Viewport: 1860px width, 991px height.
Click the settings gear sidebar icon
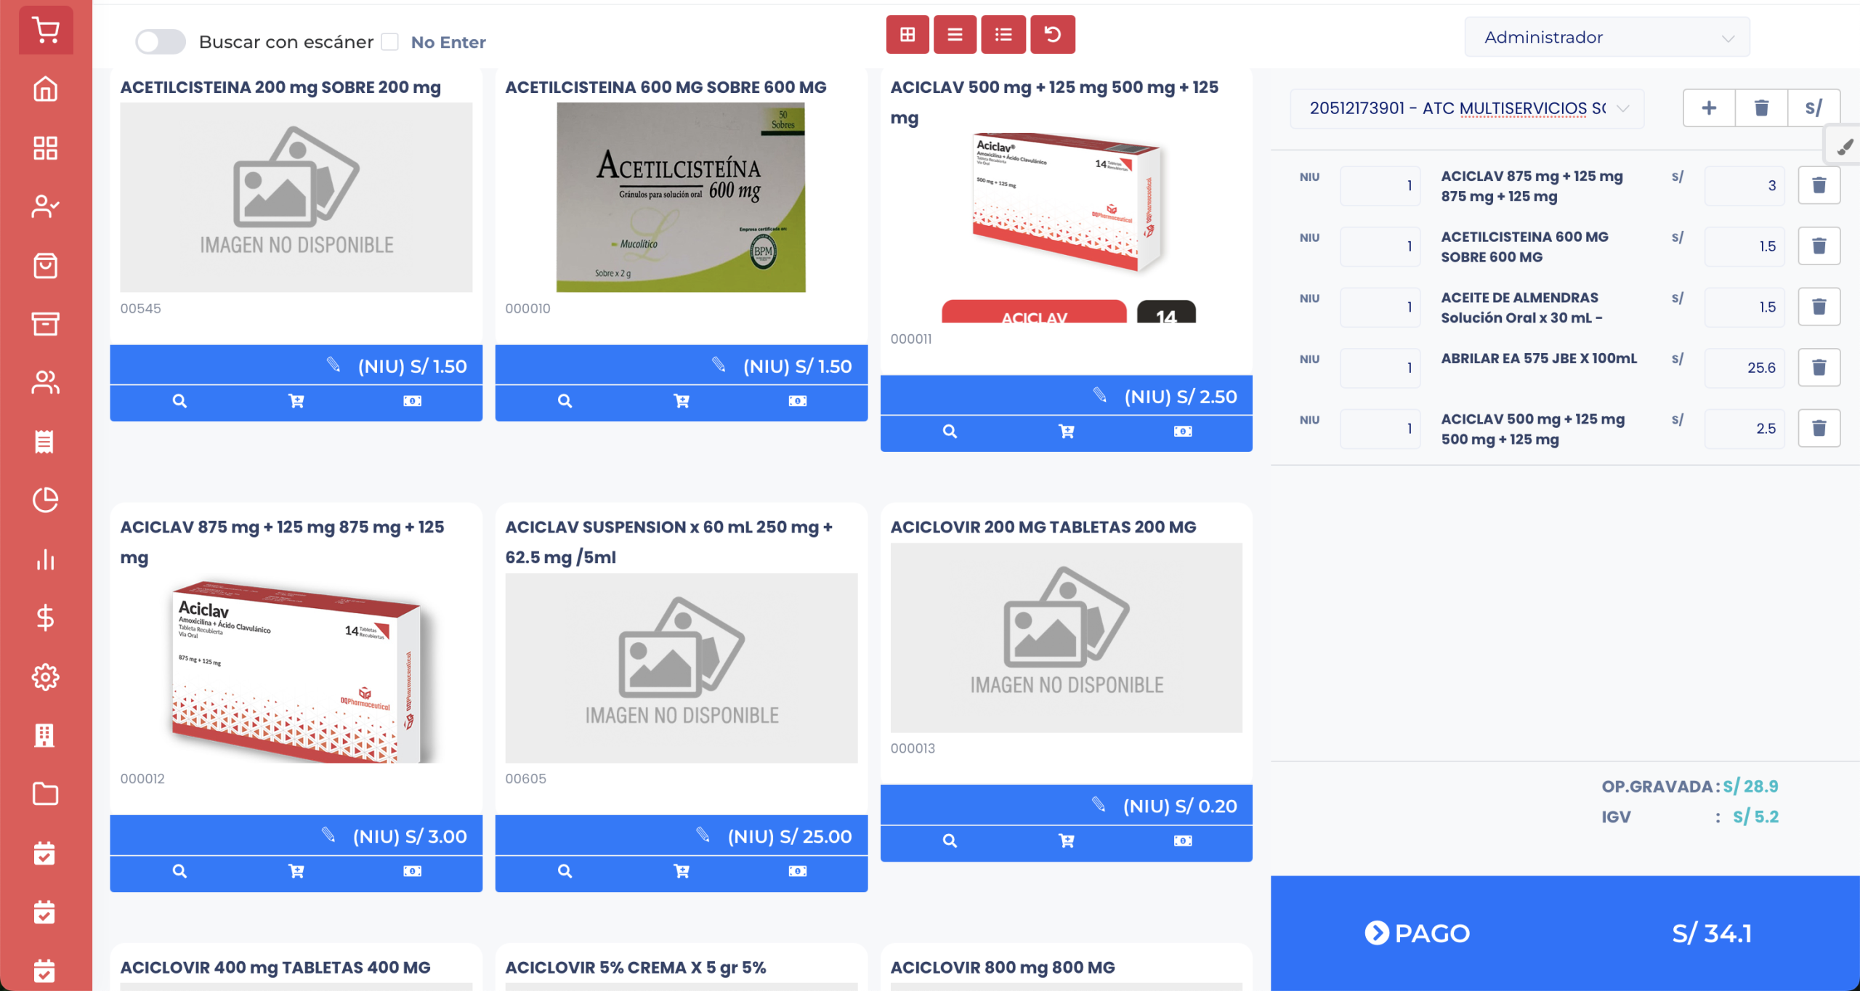point(46,677)
